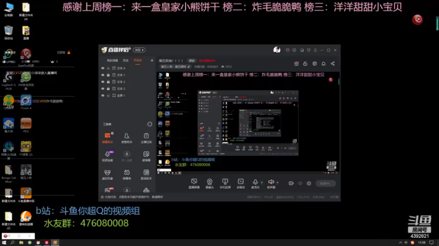Open toolbox more-options circle button
The image size is (439, 246).
pyautogui.click(x=149, y=124)
